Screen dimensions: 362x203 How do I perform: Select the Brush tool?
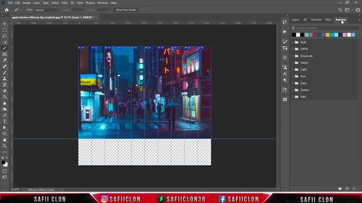pyautogui.click(x=5, y=73)
